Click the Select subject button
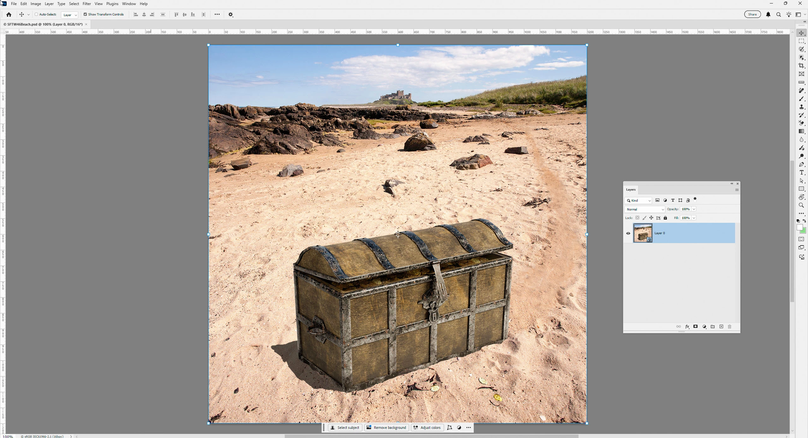 point(345,428)
